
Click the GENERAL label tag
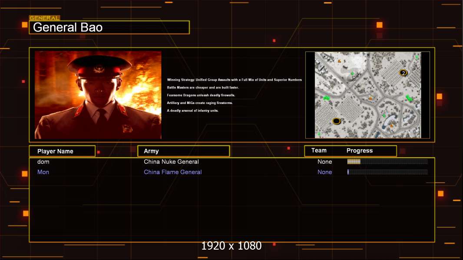click(x=45, y=18)
